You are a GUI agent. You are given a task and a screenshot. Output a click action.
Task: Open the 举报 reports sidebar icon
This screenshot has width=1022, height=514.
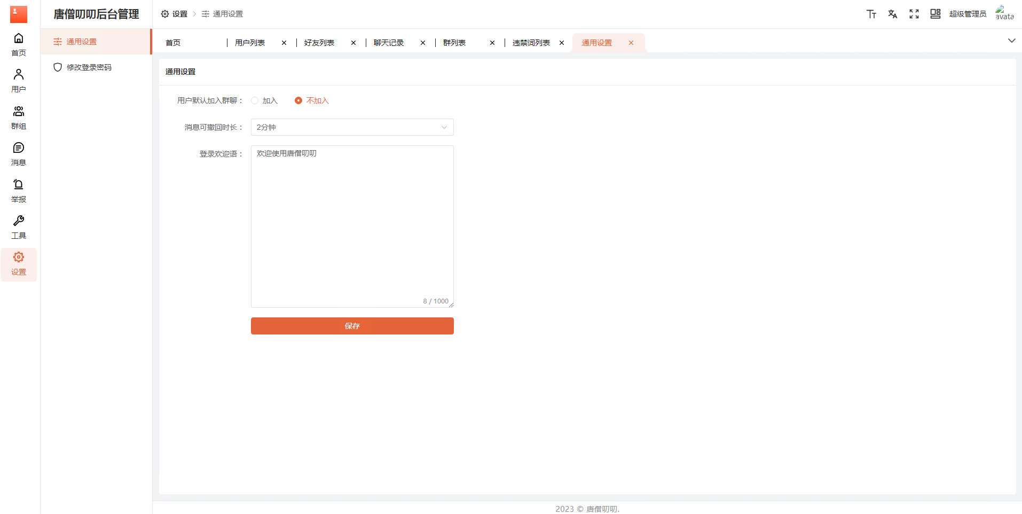point(19,191)
